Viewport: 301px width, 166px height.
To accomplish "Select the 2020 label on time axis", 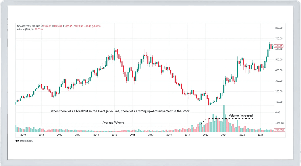I will point(205,135).
